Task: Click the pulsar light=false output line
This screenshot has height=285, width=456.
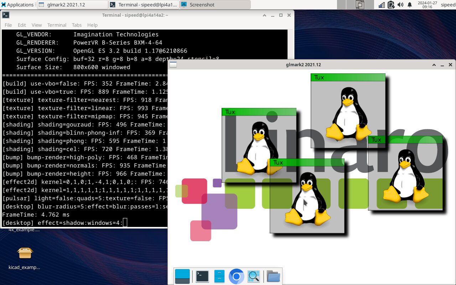Action: point(85,198)
